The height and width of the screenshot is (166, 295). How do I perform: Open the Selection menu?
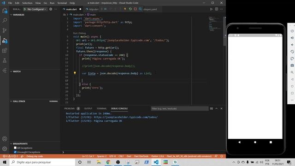click(x=27, y=3)
